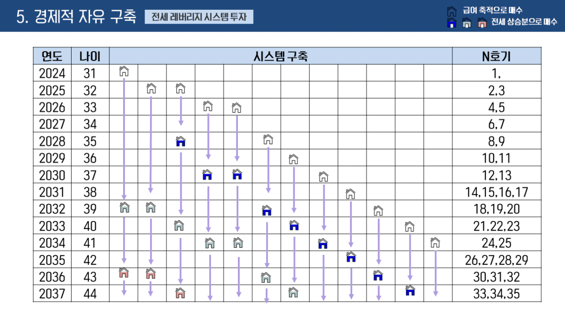The width and height of the screenshot is (565, 318).
Task: Click the red house icon in the 2037 row
Action: click(x=180, y=293)
